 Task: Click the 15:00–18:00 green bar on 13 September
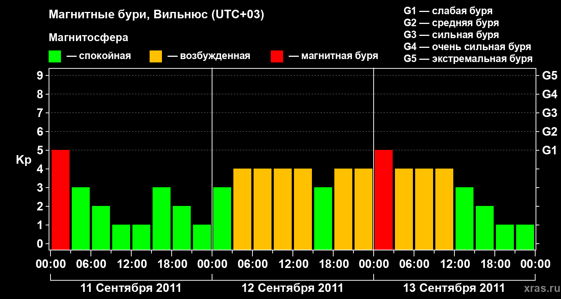point(485,228)
